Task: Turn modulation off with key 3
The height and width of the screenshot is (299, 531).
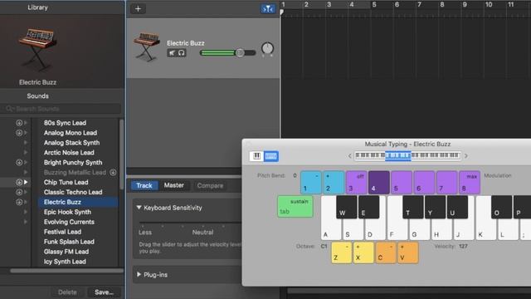Action: [356, 183]
